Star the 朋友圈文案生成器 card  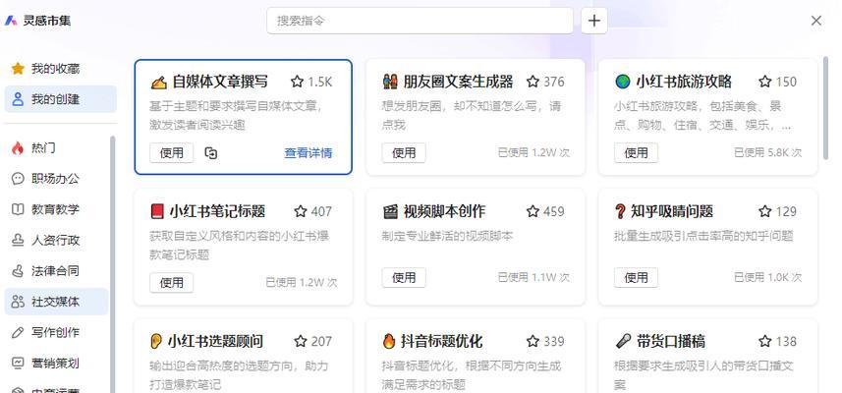click(x=533, y=82)
